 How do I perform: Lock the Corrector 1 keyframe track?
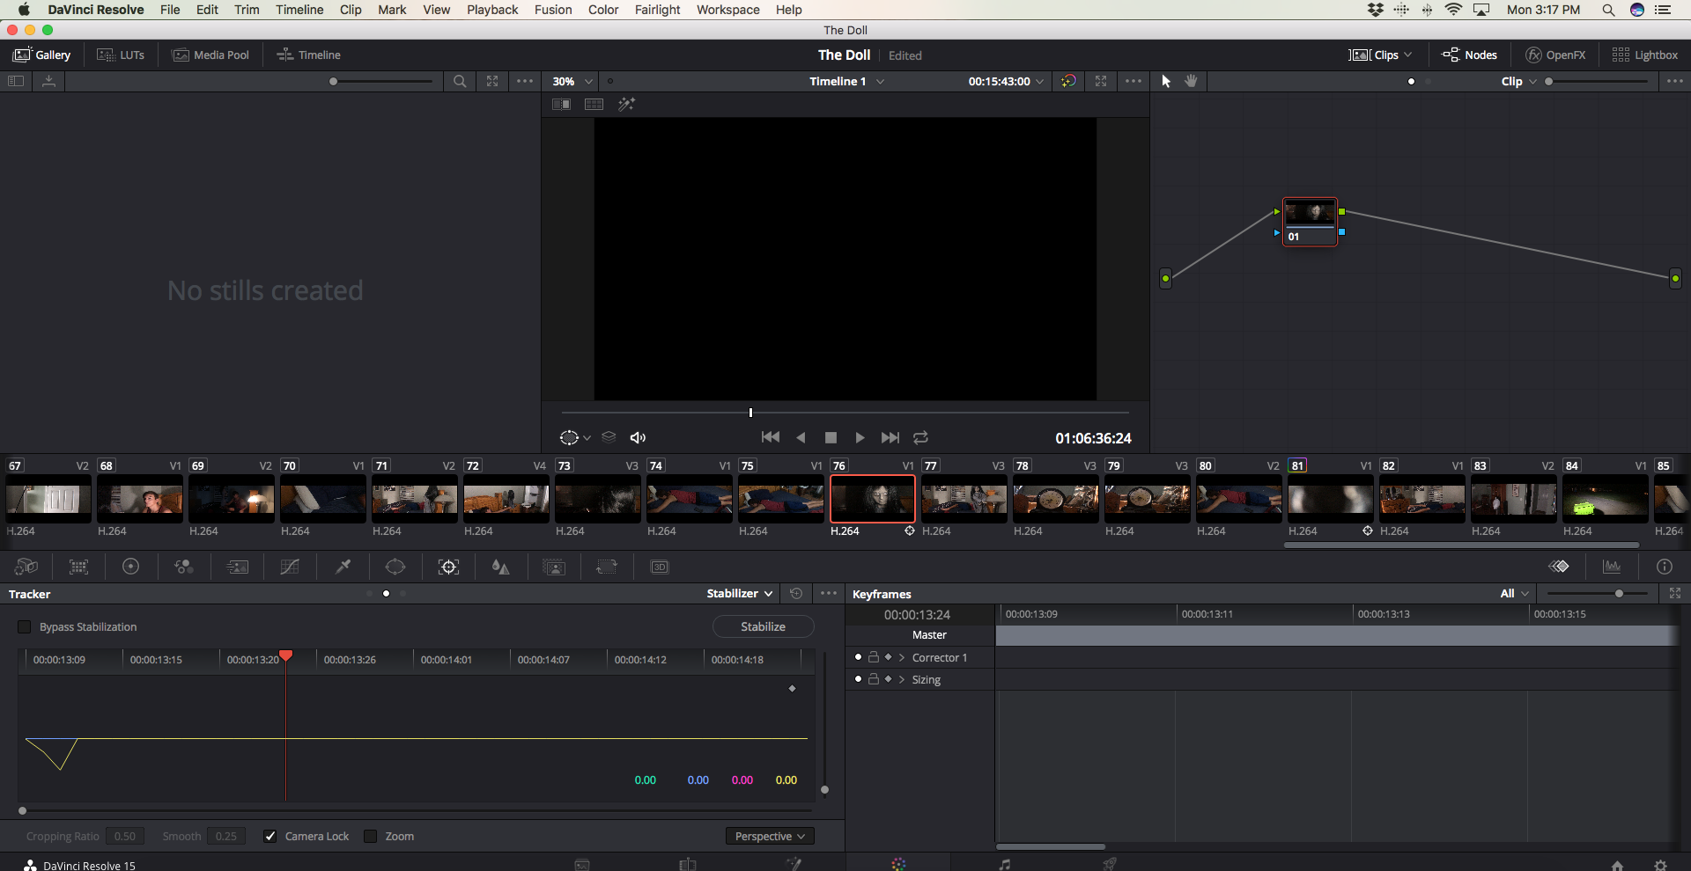(x=874, y=657)
